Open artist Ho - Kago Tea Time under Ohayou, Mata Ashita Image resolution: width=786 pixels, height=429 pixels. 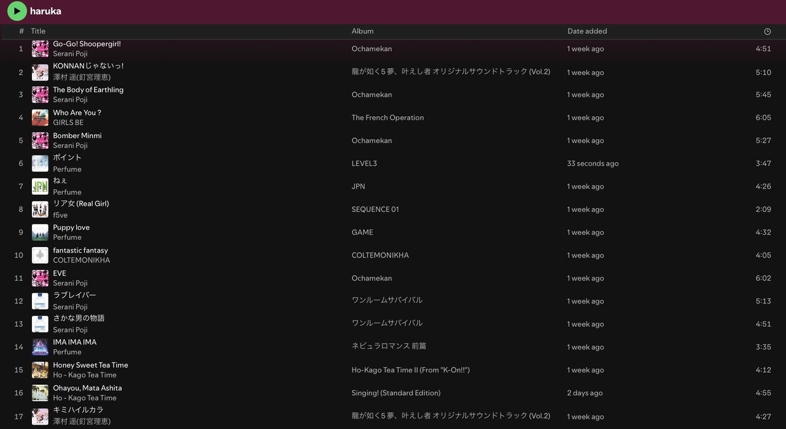point(85,398)
